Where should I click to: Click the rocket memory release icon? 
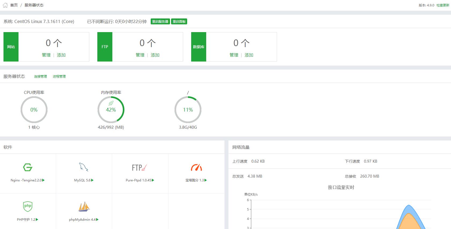point(111,103)
